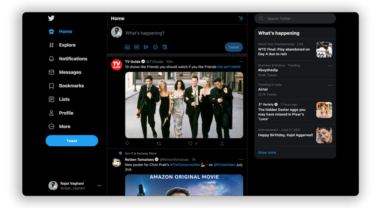Click the #TheTomorrowWar hashtag
Viewport: 381px width, 208px height.
(185, 165)
